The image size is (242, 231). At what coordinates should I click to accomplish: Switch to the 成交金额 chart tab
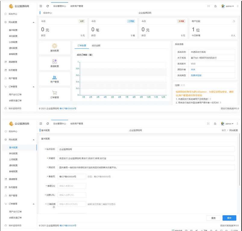coord(96,45)
